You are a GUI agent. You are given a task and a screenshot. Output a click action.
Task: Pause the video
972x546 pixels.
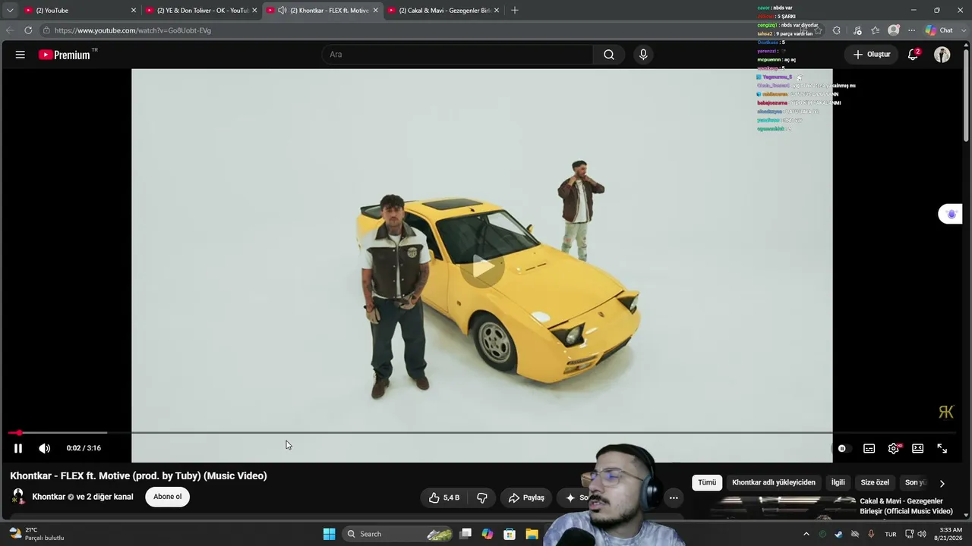point(18,448)
